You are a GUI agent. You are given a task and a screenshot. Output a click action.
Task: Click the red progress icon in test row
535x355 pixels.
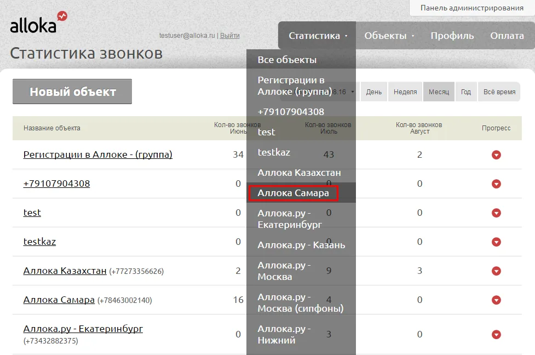(496, 213)
